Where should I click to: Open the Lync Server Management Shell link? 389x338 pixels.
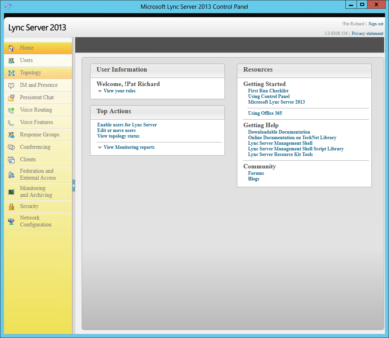280,143
